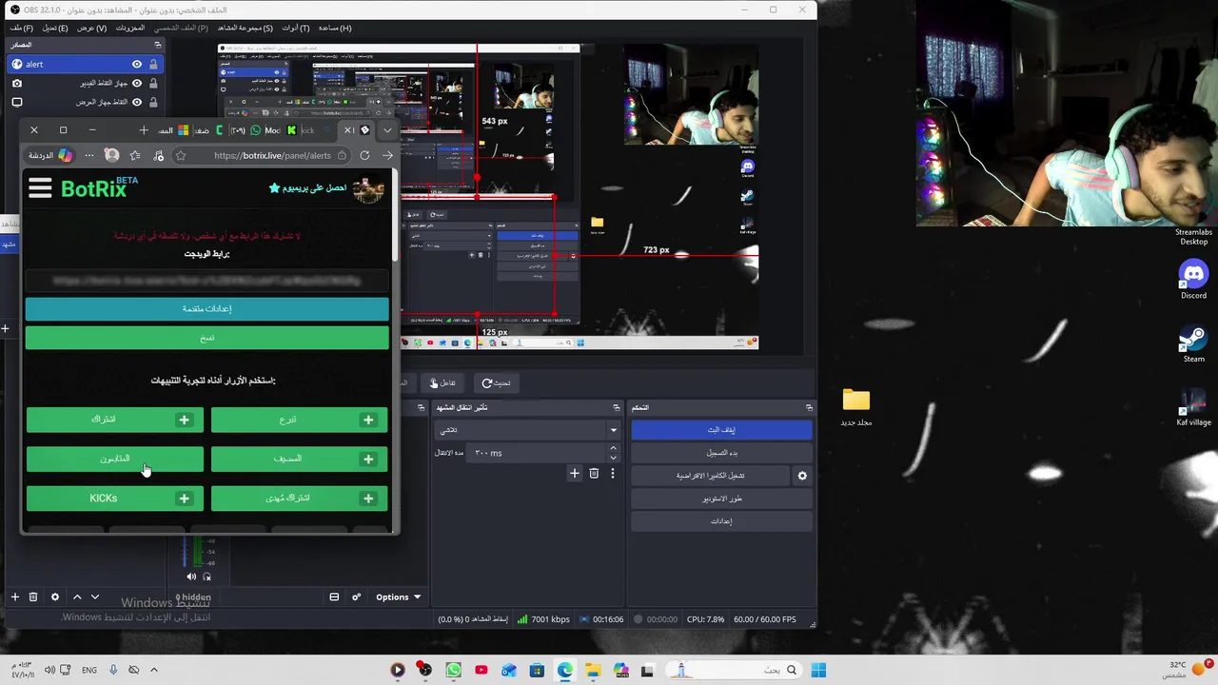Start the virtual camera button

pos(710,476)
